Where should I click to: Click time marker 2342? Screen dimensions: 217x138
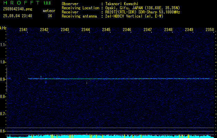(44, 29)
